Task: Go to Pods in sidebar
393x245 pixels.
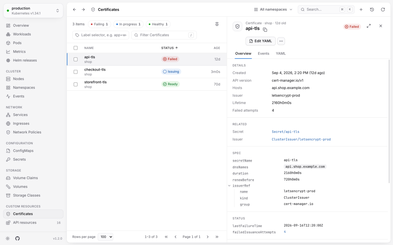Action: 33,43
